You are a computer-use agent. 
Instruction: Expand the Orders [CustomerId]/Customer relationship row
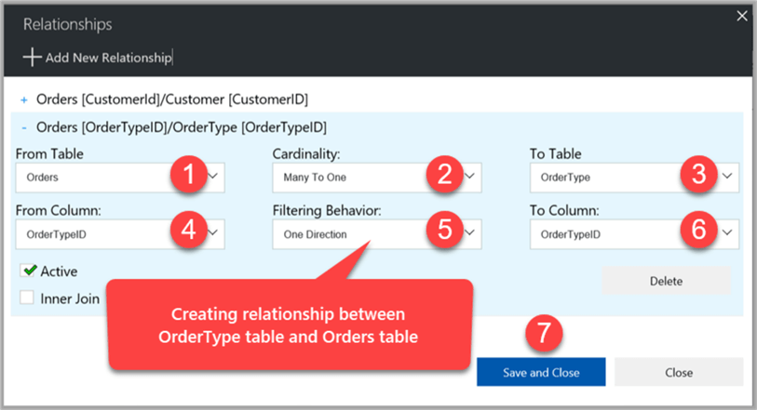point(23,100)
